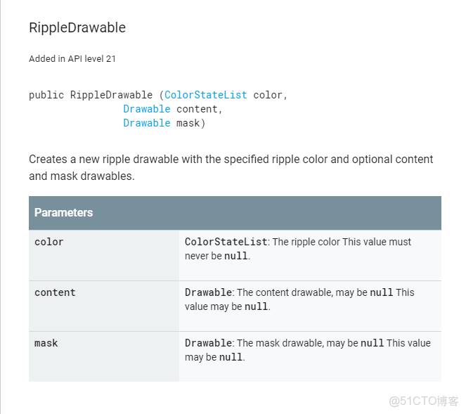Click the 'color,' argument in the signature
Viewport: 466px width, 414px height.
coord(271,95)
